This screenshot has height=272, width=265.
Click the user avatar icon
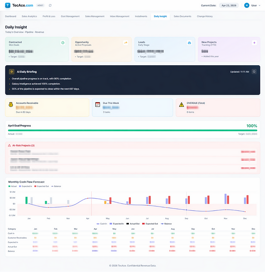click(x=247, y=5)
